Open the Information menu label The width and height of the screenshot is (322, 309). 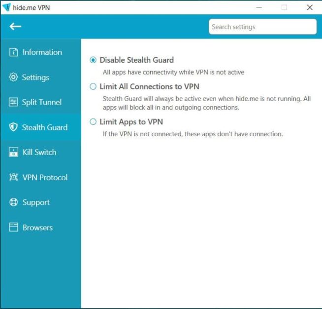[42, 52]
